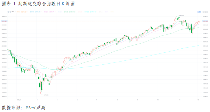Viewport: 210px width, 112px height.
Task: Remove the EMA20 line via its red x
Action: 55,12
